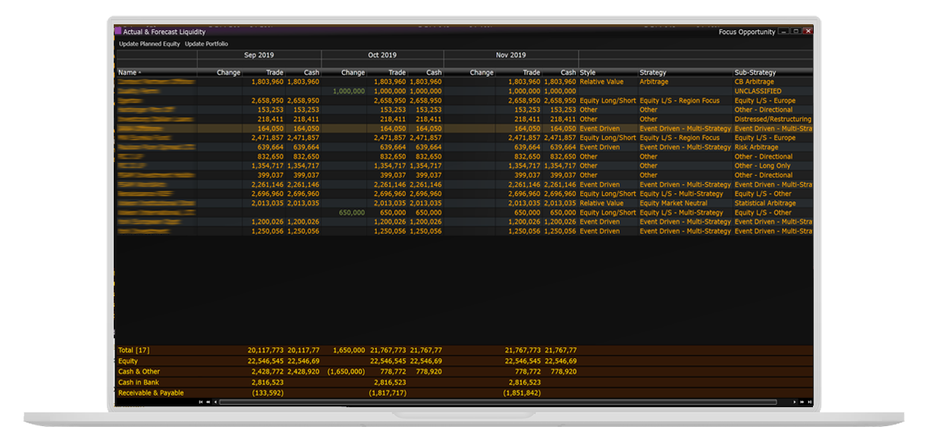Click the Strategy column header
The width and height of the screenshot is (929, 436).
point(653,73)
